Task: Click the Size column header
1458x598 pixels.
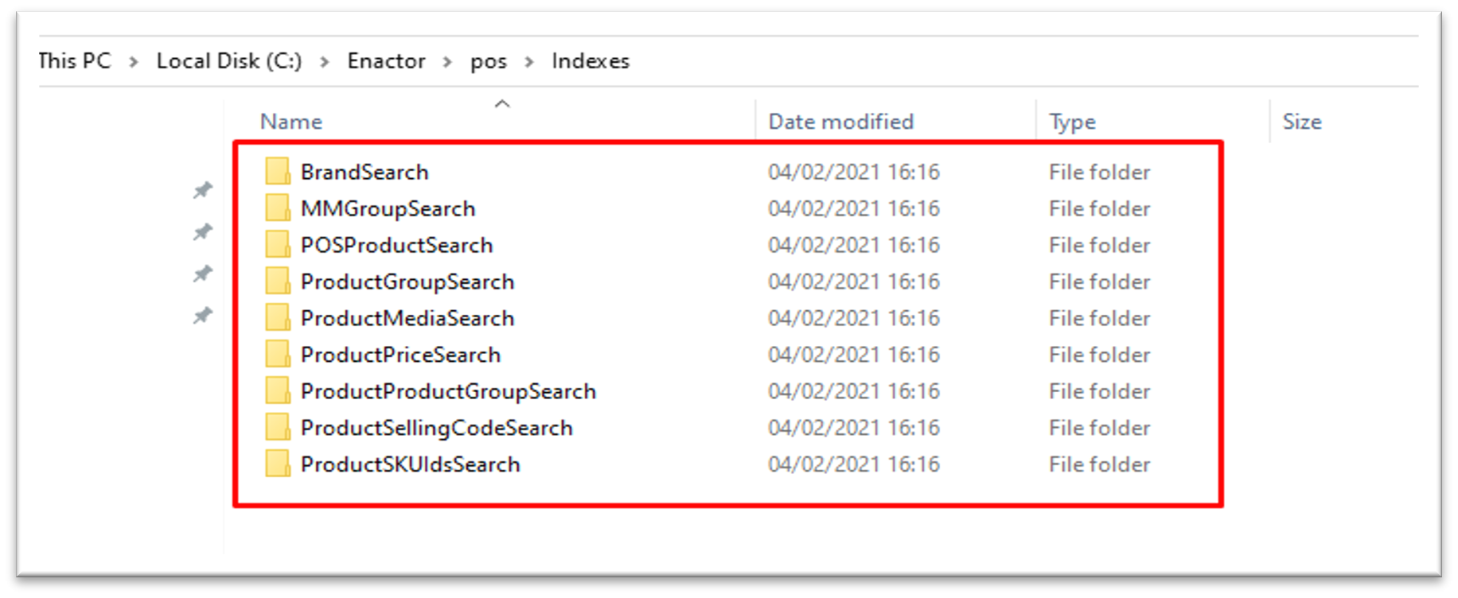Action: pyautogui.click(x=1302, y=122)
